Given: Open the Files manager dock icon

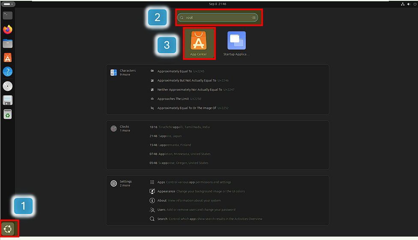Looking at the screenshot, I should [7, 43].
